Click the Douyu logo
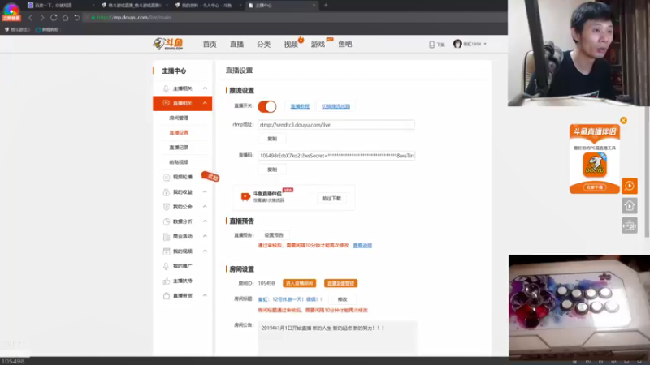 click(168, 44)
